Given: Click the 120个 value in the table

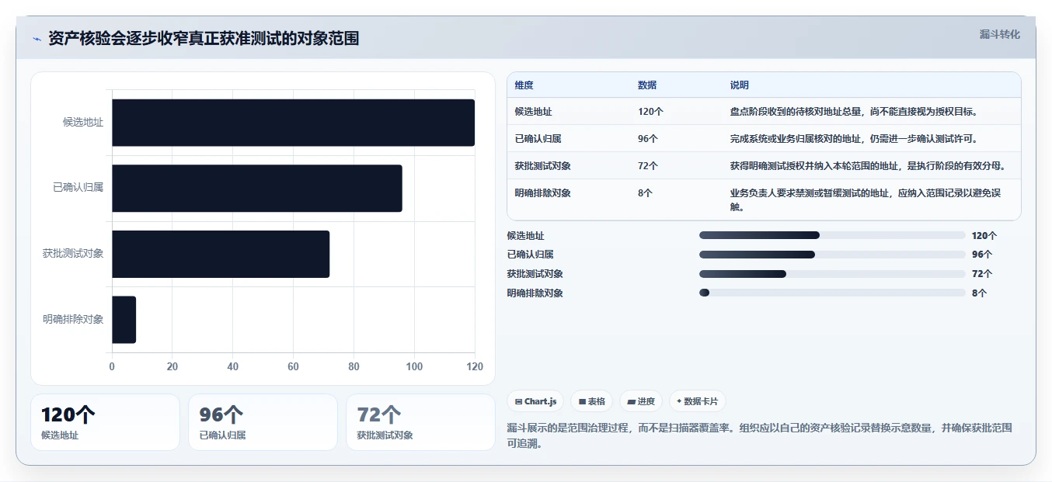Looking at the screenshot, I should click(650, 112).
